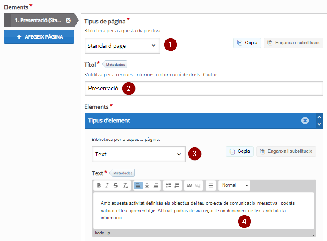Open Metadades next to Títol
327x241 pixels.
tap(115, 65)
